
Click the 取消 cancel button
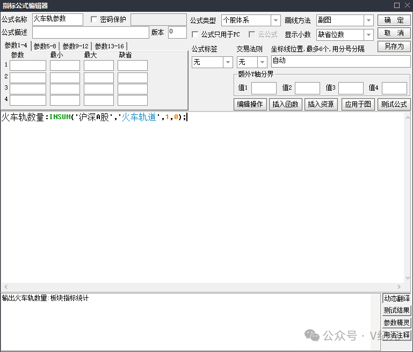(x=394, y=33)
